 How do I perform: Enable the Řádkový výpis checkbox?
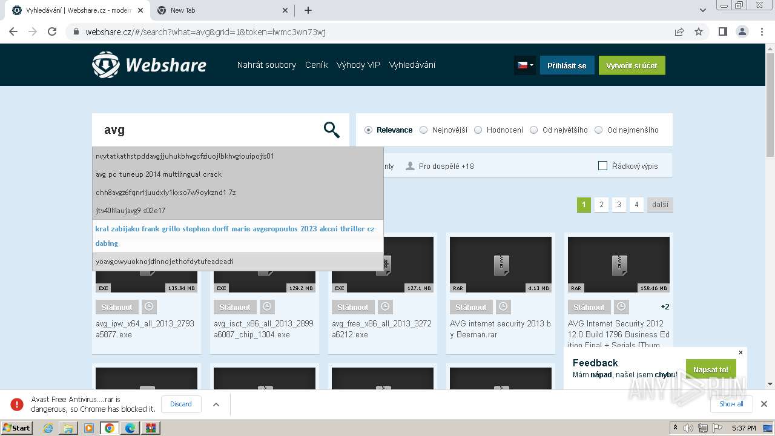tap(602, 166)
